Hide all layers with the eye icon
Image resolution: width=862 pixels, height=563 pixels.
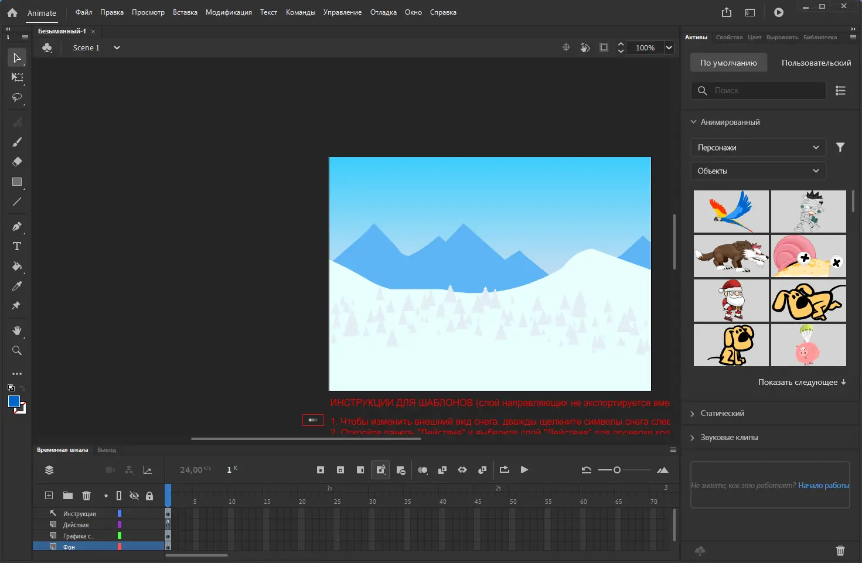134,495
